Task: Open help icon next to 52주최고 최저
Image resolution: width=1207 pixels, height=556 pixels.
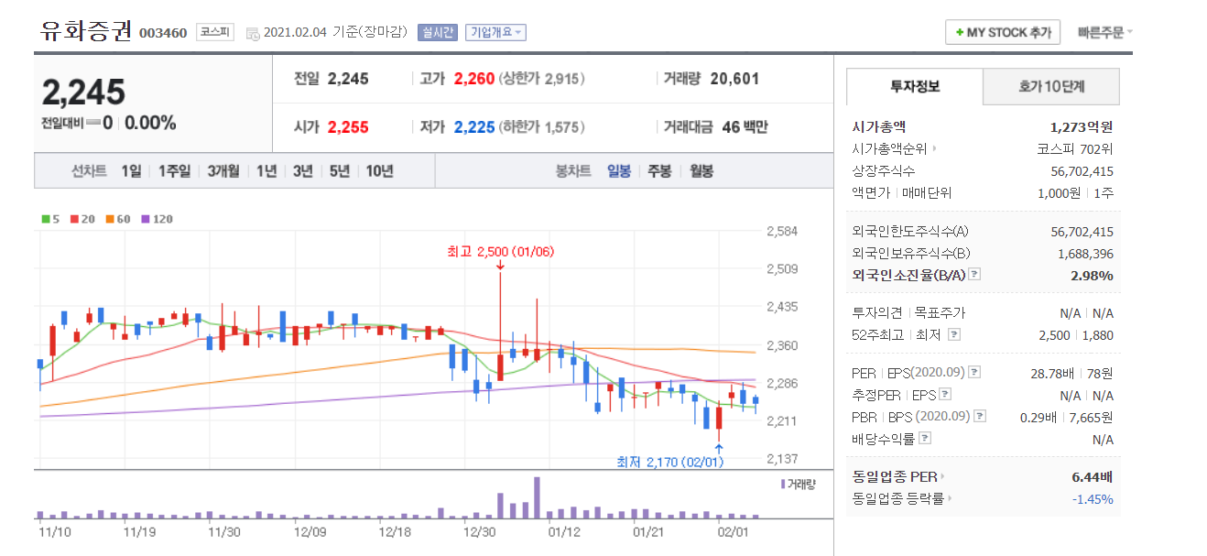Action: pos(954,335)
